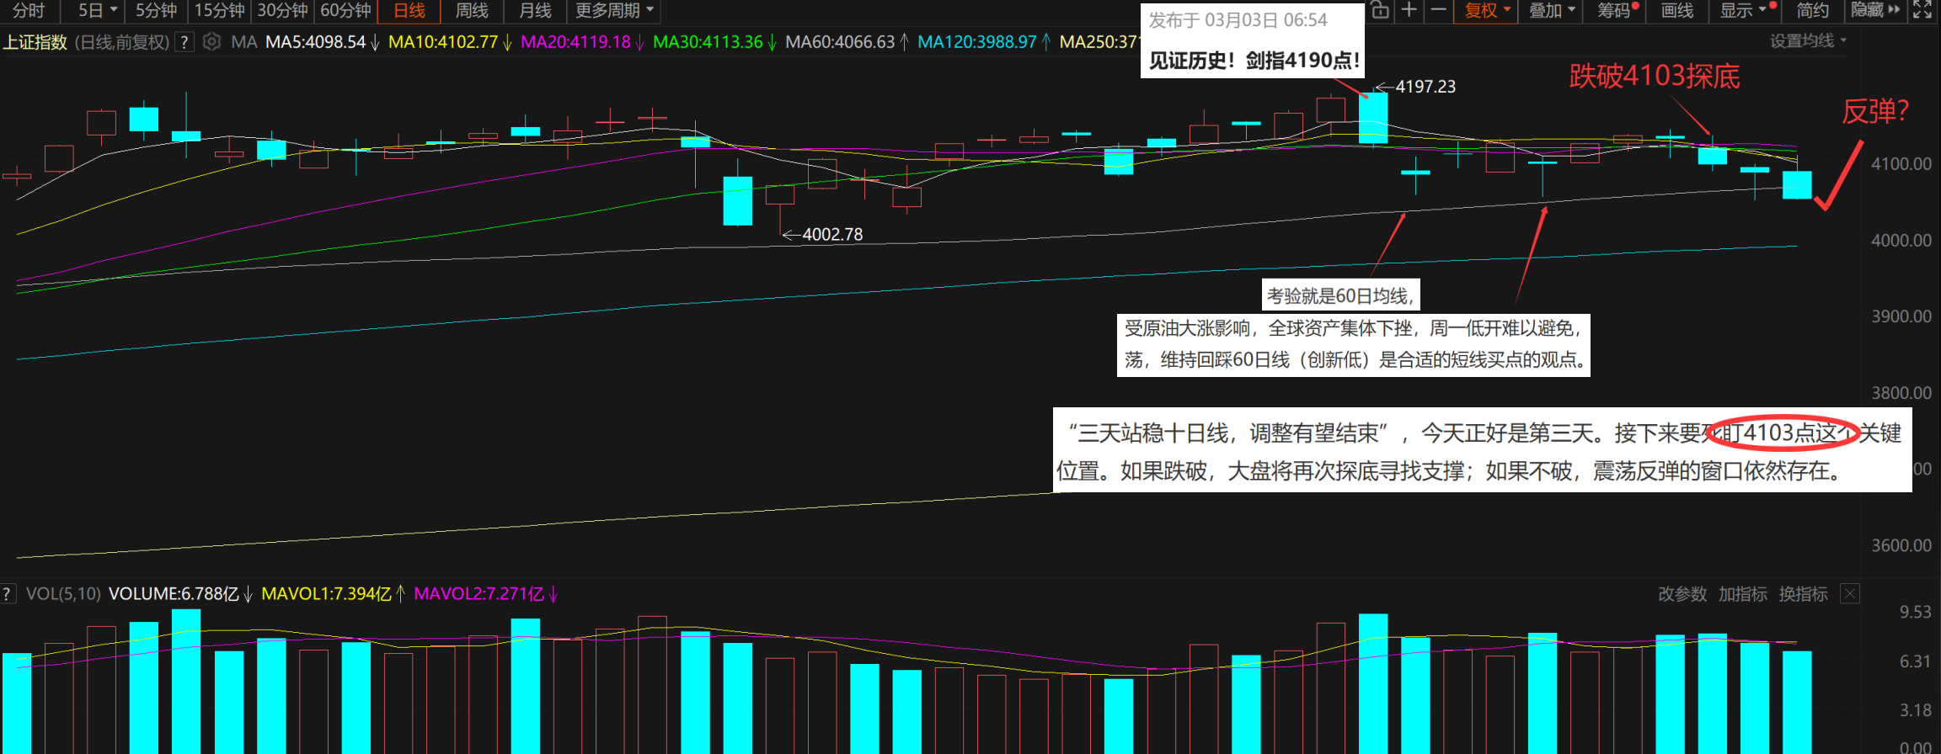The width and height of the screenshot is (1941, 754).
Task: Close the VOL indicator panel with X
Action: point(1850,594)
